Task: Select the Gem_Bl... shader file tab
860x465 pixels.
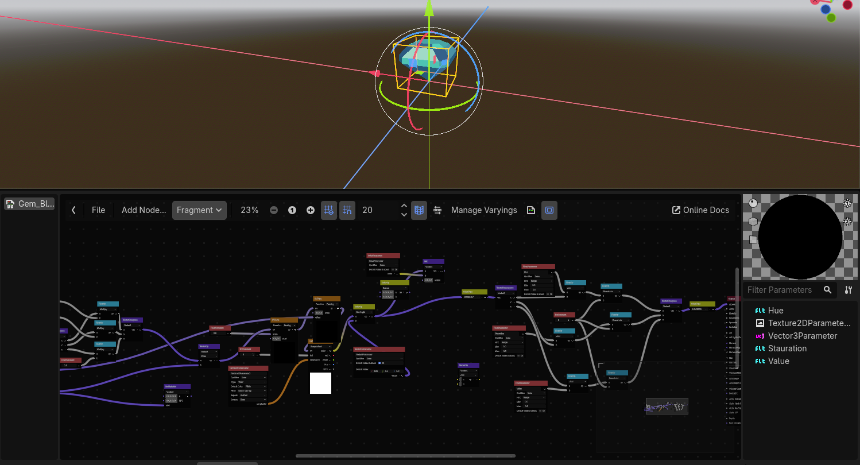Action: (30, 204)
